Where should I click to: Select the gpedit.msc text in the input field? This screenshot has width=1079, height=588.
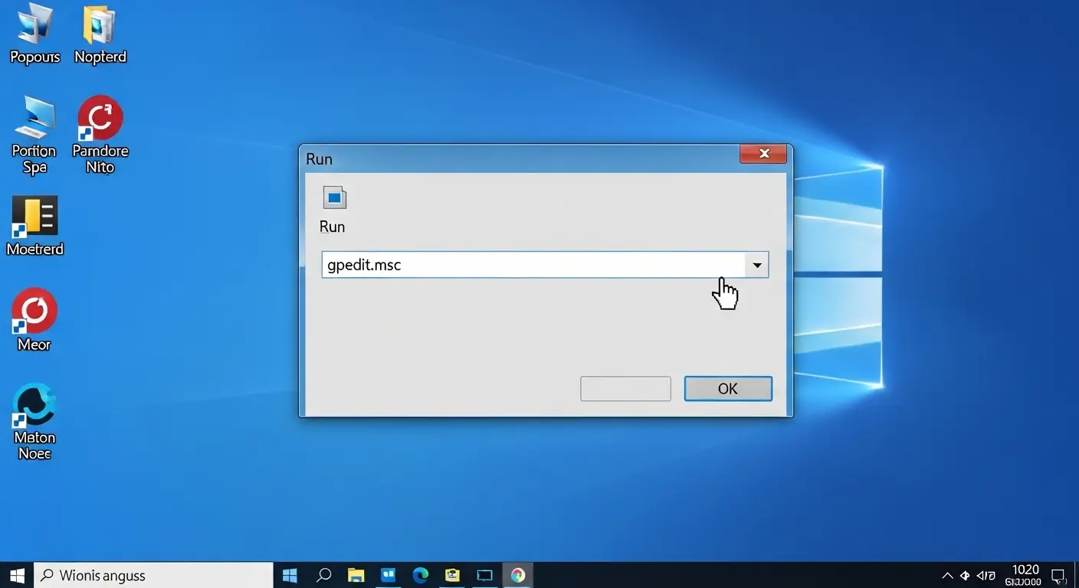click(x=363, y=264)
